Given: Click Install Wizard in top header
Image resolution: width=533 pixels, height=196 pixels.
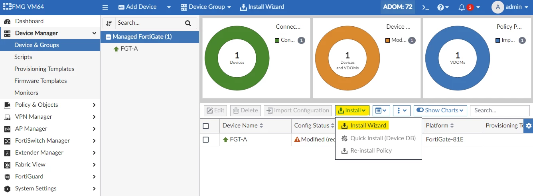Looking at the screenshot, I should [x=262, y=7].
